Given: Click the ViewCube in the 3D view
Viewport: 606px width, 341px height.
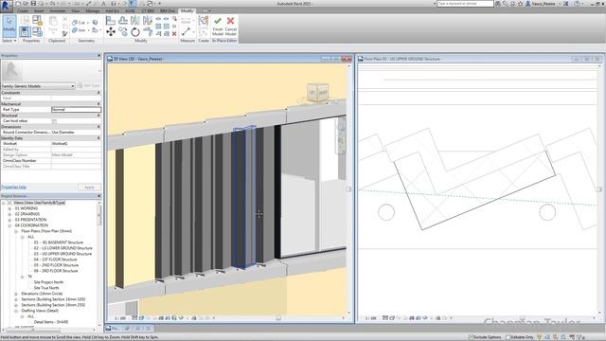Looking at the screenshot, I should 318,92.
